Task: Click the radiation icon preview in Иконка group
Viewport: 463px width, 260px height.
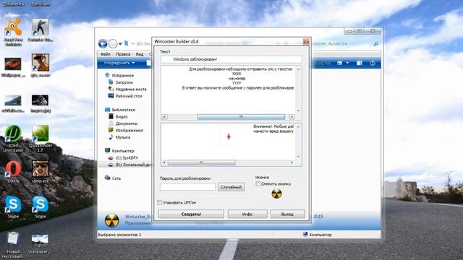Action: click(x=276, y=194)
